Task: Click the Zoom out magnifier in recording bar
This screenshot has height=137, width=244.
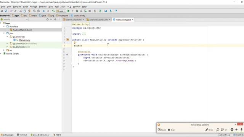Action: (x=222, y=130)
